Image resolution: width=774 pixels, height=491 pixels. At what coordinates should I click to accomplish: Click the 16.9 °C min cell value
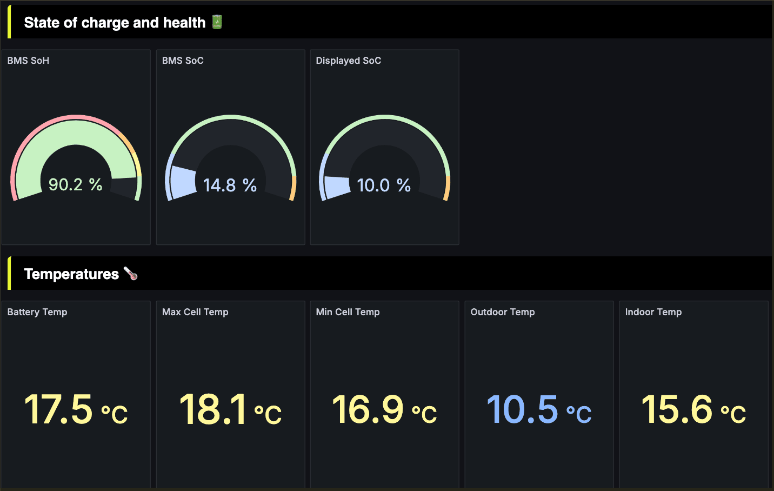(384, 409)
